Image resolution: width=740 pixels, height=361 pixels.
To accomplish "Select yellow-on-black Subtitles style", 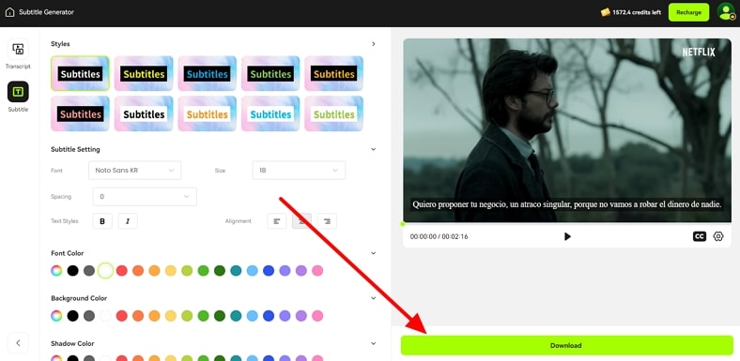I will [x=144, y=73].
